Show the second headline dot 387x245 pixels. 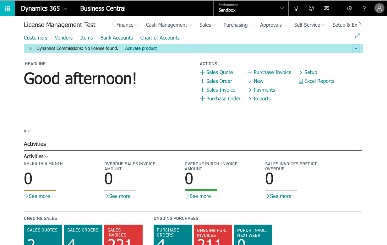click(x=29, y=131)
